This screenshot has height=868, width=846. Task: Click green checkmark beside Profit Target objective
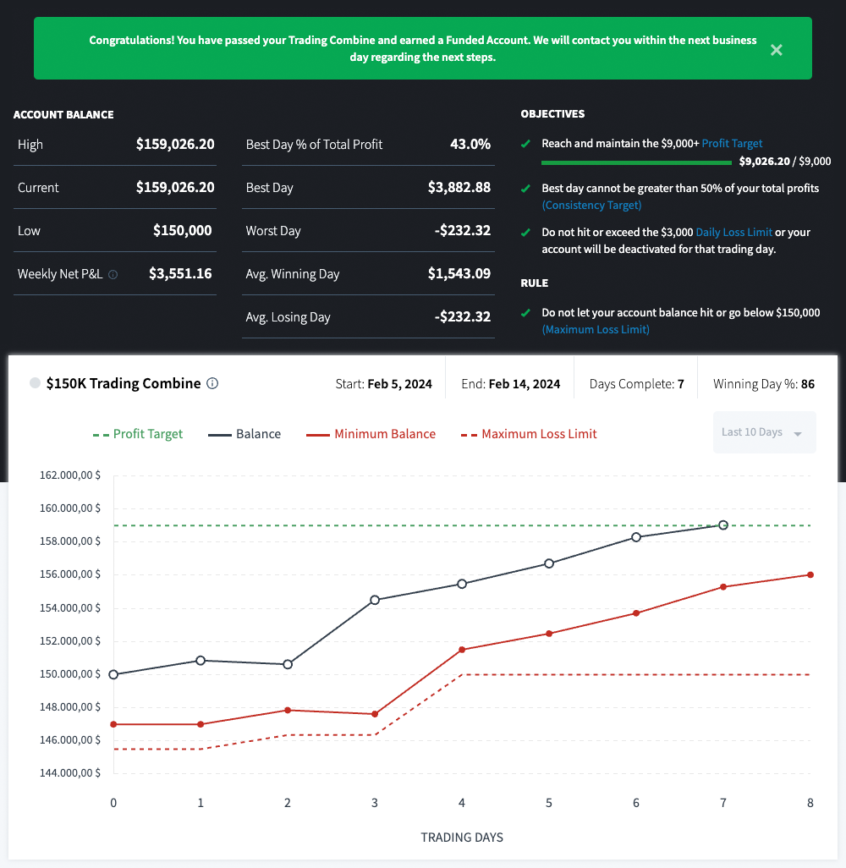(x=526, y=144)
